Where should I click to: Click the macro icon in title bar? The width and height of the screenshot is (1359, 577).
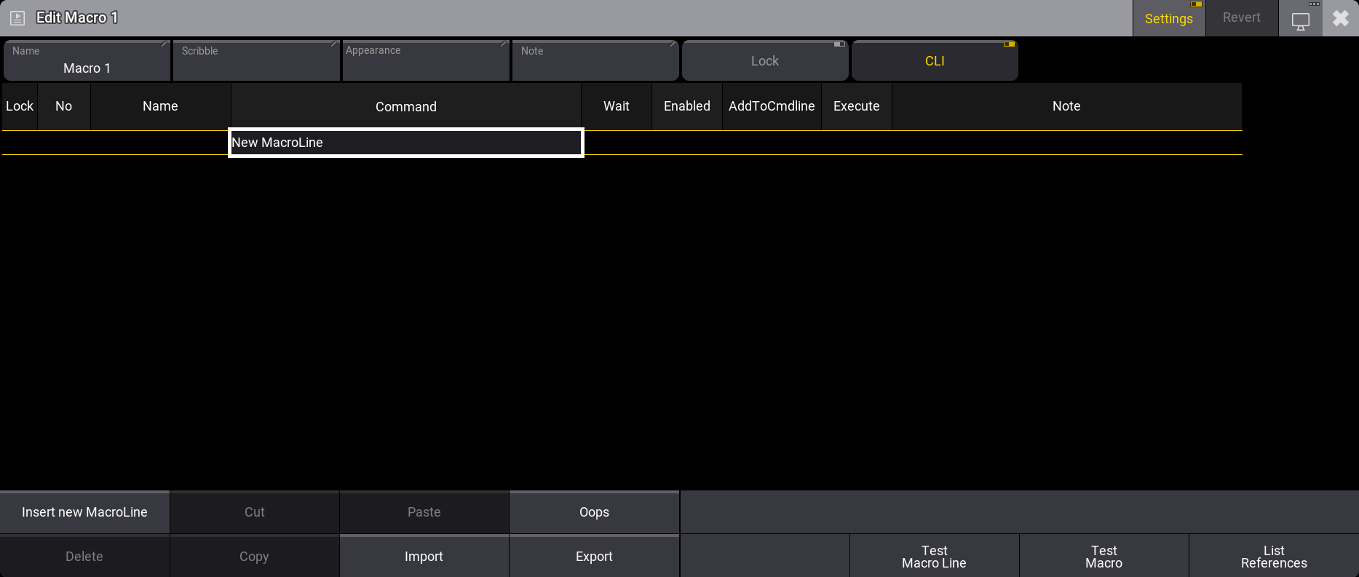(x=17, y=18)
